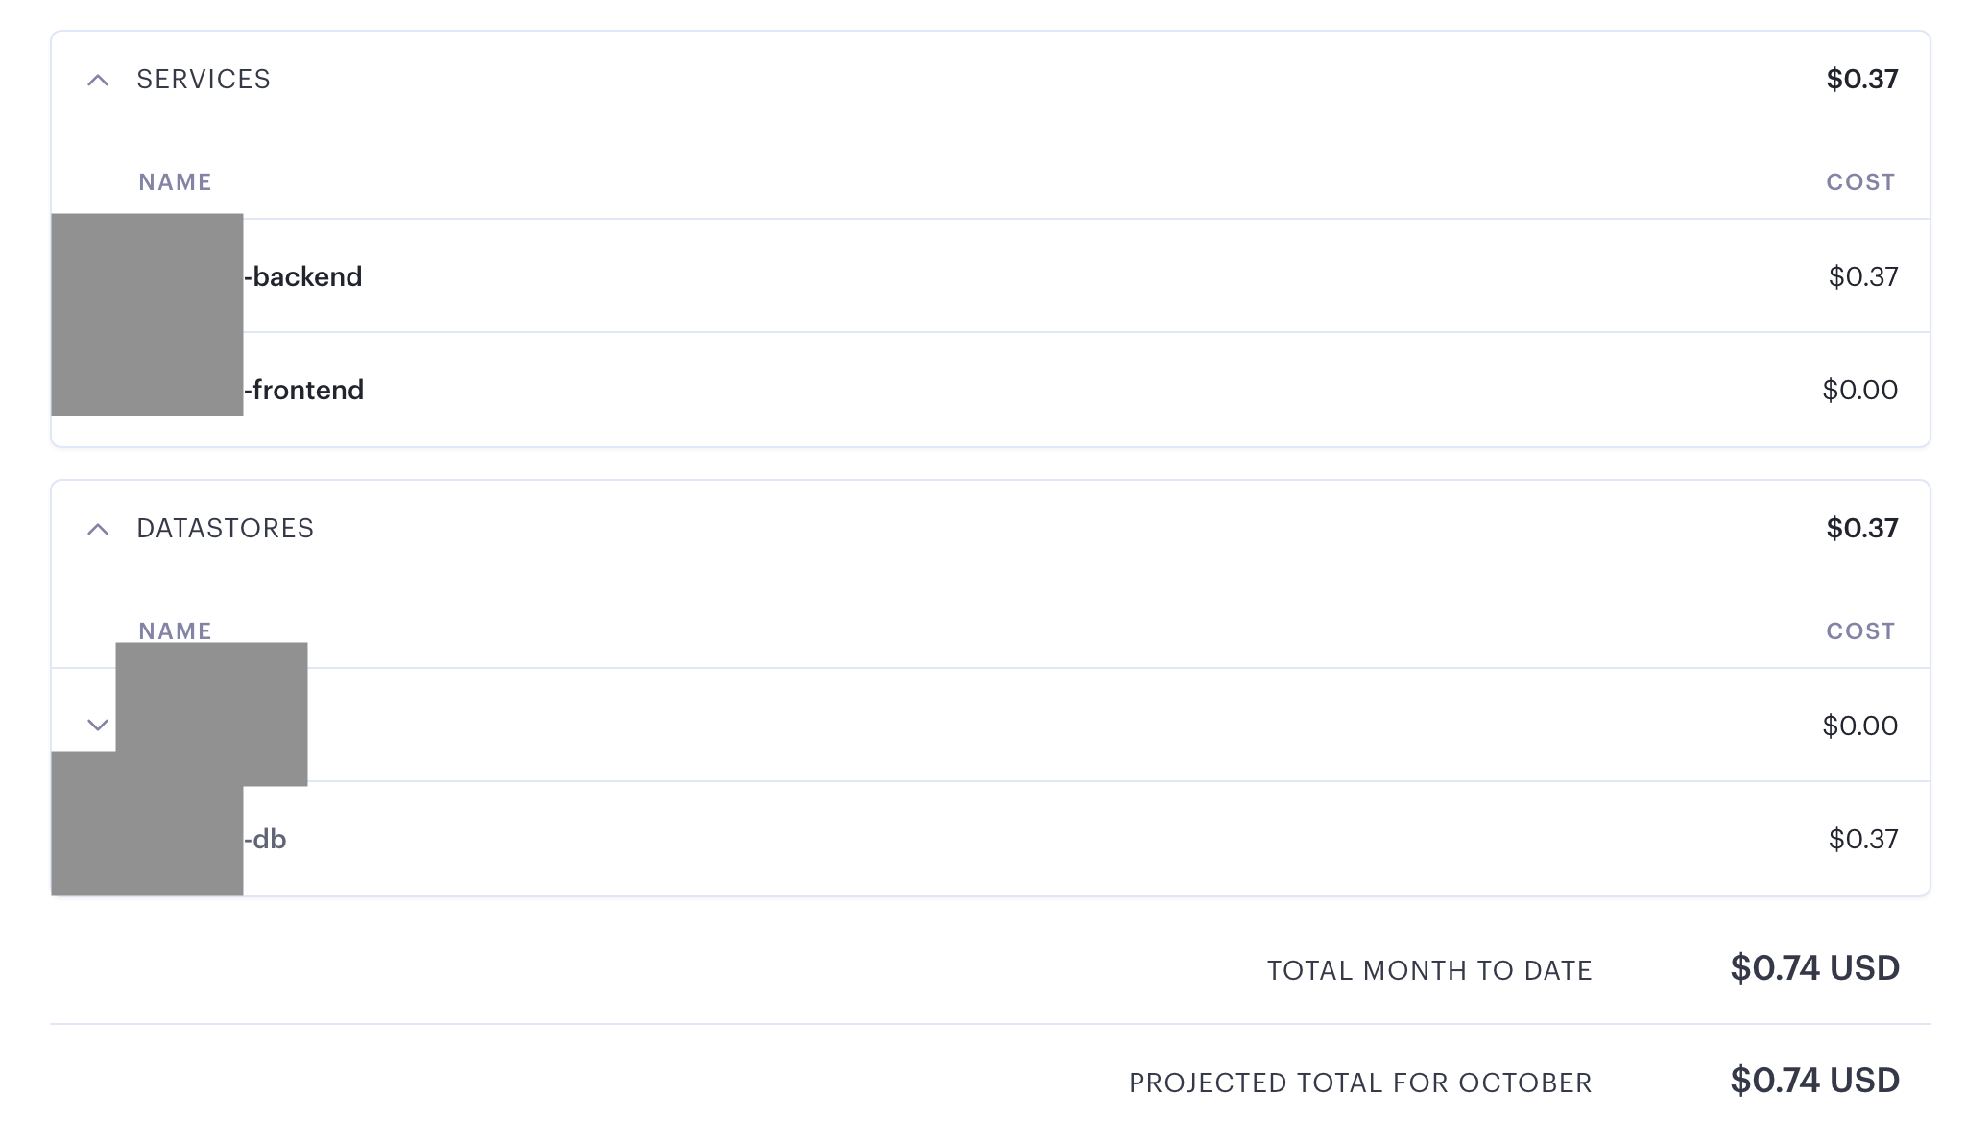Click the Services COST column header
The height and width of the screenshot is (1142, 1966).
(x=1860, y=182)
